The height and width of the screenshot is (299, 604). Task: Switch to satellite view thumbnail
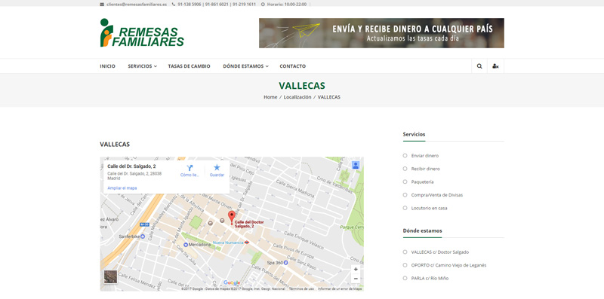coord(110,276)
